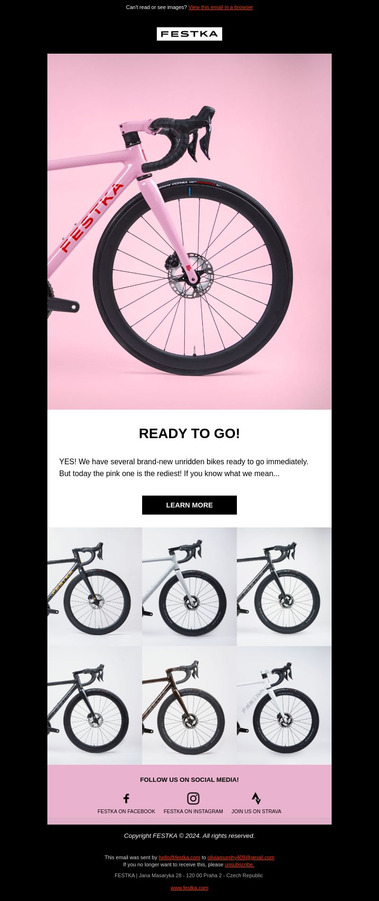Open View this email in a browser
The width and height of the screenshot is (379, 901).
[221, 7]
